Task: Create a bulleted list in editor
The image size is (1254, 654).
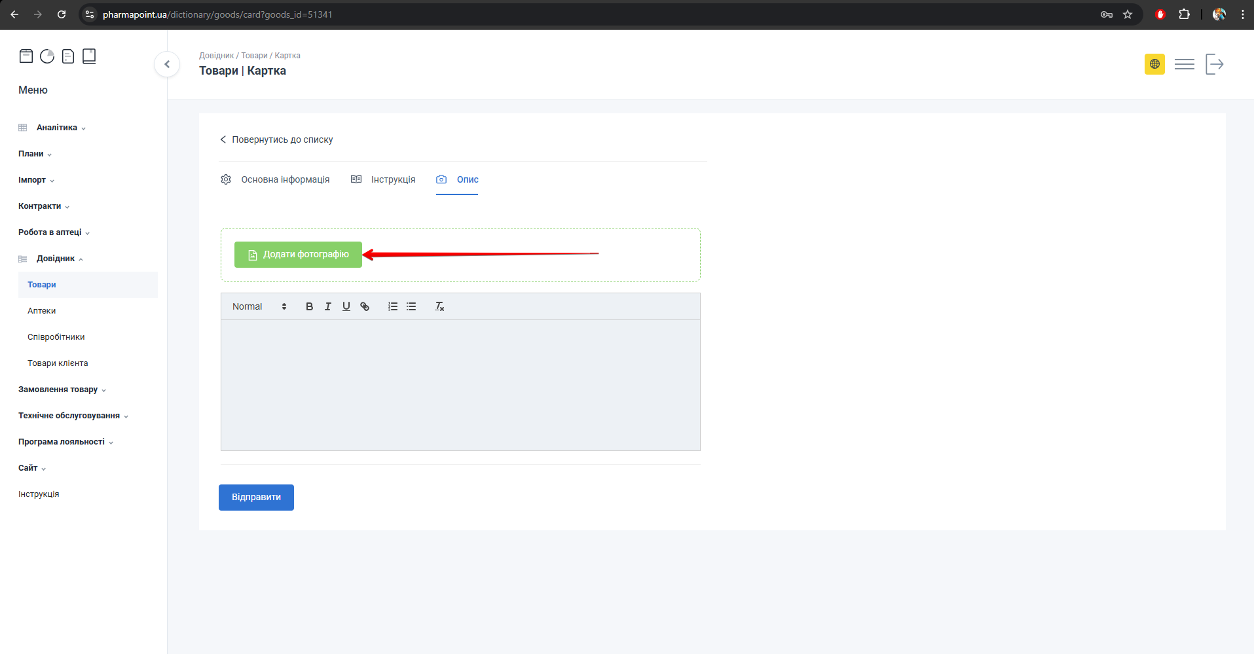Action: pyautogui.click(x=411, y=306)
